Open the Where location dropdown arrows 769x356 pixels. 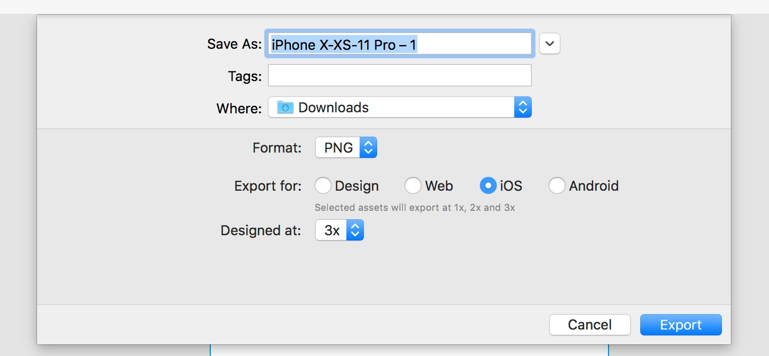point(523,108)
